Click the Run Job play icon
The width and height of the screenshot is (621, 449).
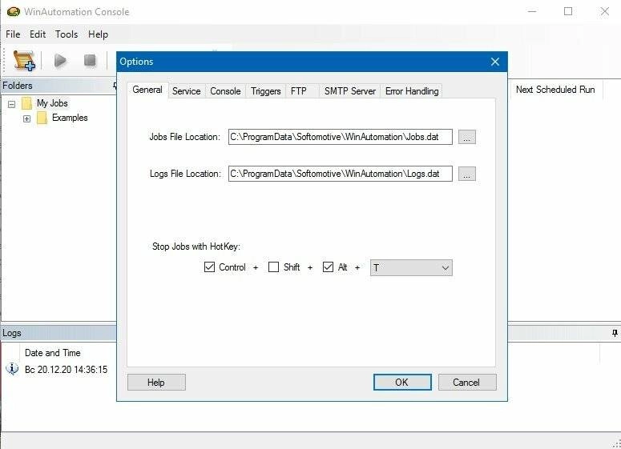point(60,61)
